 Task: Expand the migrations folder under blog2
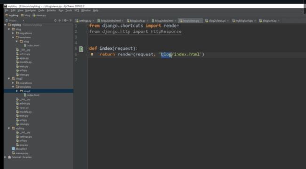coord(13,83)
